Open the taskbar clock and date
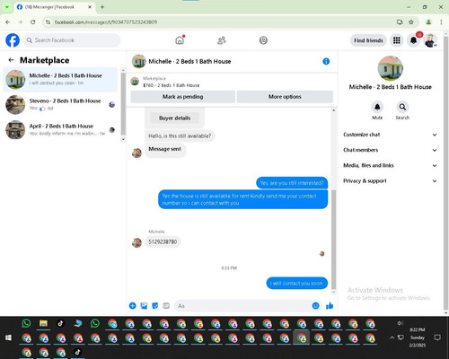The height and width of the screenshot is (359, 449). pyautogui.click(x=418, y=337)
